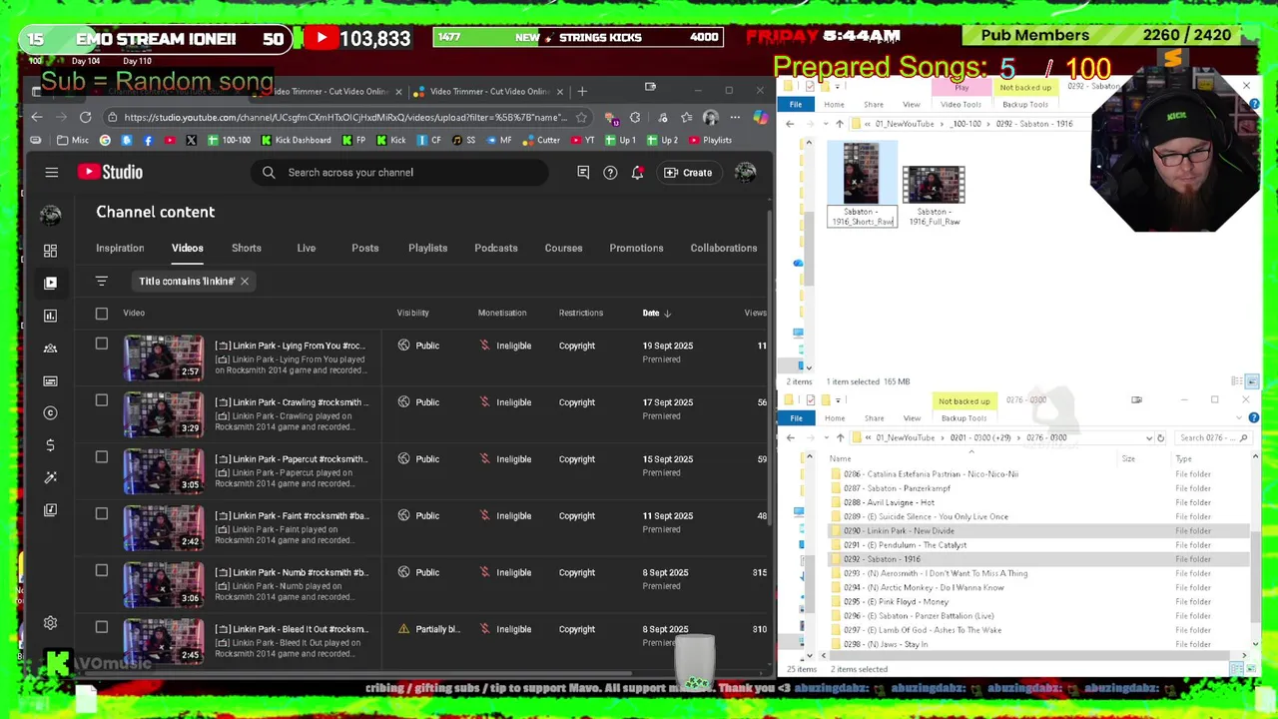
Task: Open the 100-100 bookmark
Action: click(x=229, y=140)
